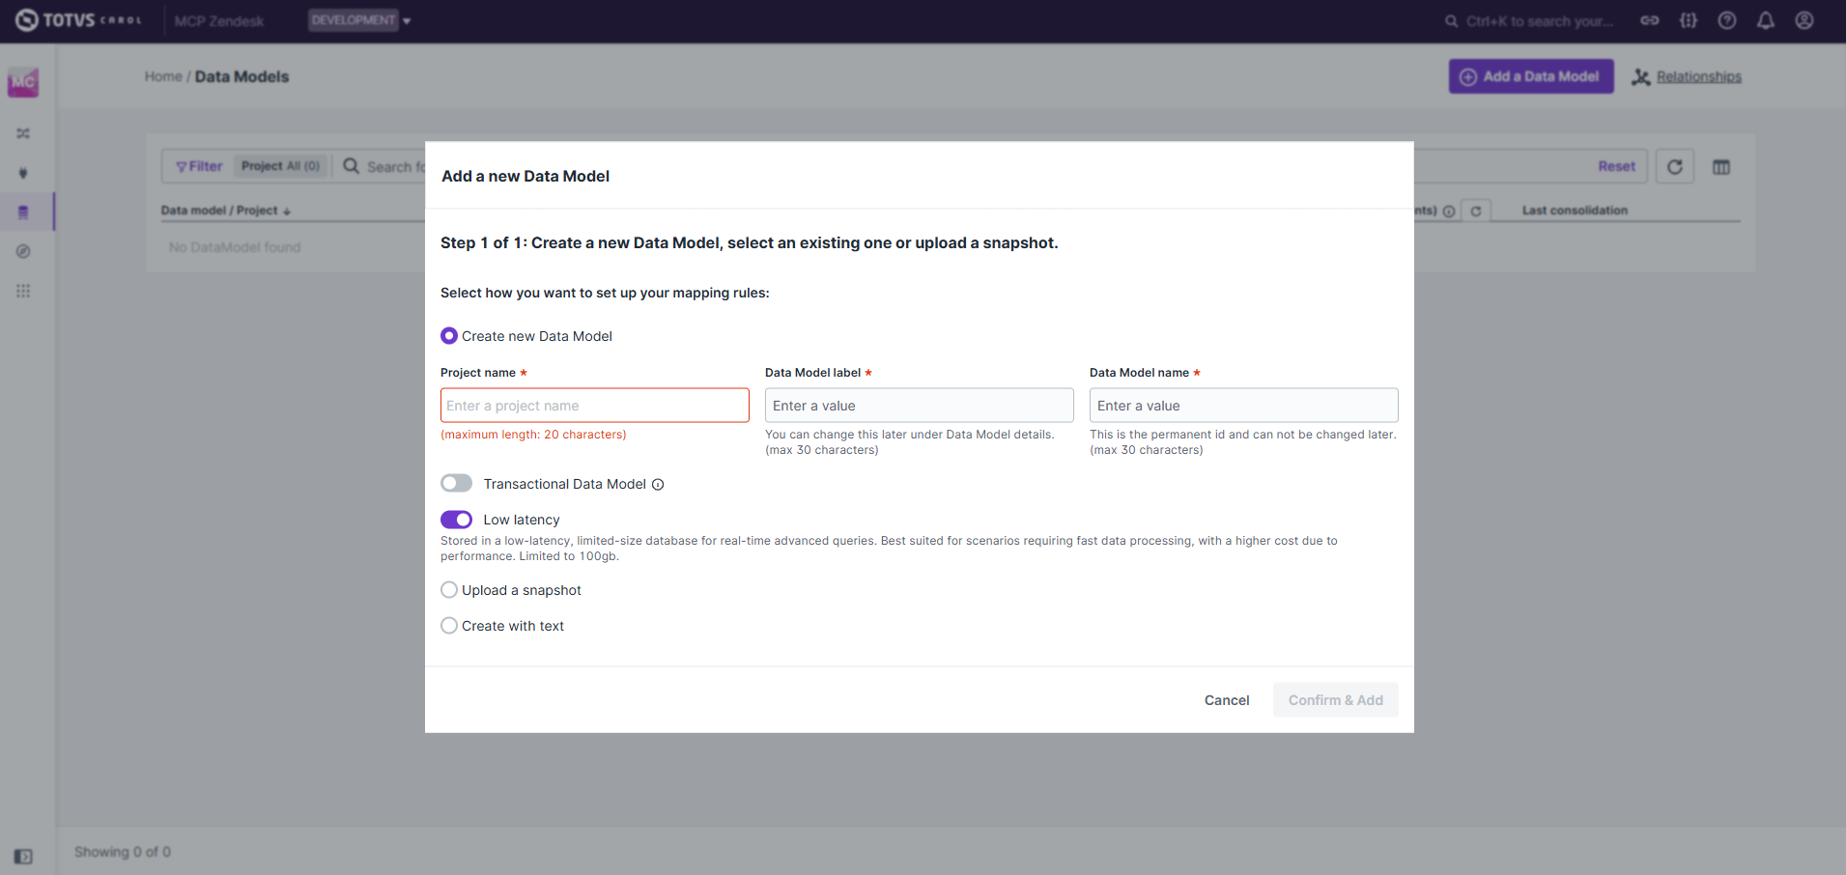The width and height of the screenshot is (1846, 875).
Task: Click the refresh icon beside Reset
Action: [1674, 167]
